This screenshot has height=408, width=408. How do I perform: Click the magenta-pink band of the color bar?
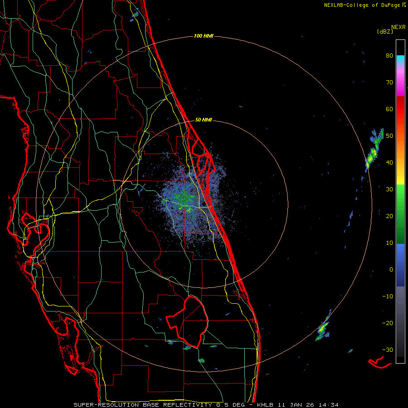[x=400, y=81]
